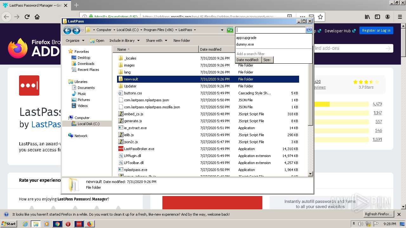The width and height of the screenshot is (406, 228).
Task: Click Firefox Home button
Action: pyautogui.click(x=37, y=17)
